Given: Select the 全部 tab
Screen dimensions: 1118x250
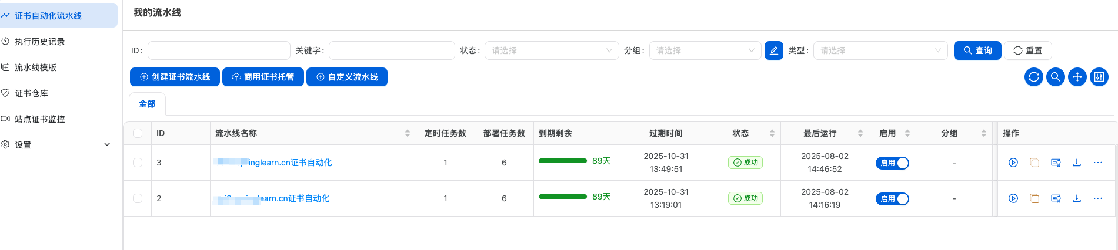Looking at the screenshot, I should coord(147,104).
